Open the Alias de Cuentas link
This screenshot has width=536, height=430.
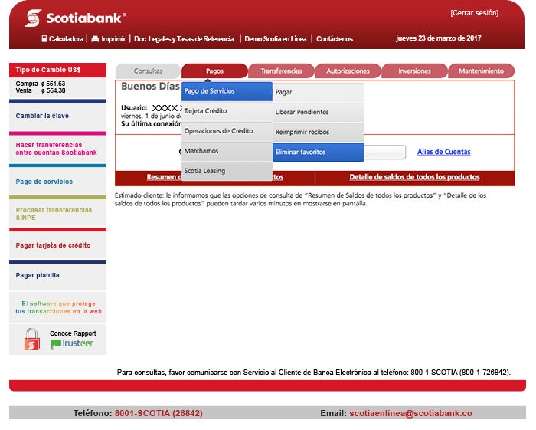[x=443, y=152]
